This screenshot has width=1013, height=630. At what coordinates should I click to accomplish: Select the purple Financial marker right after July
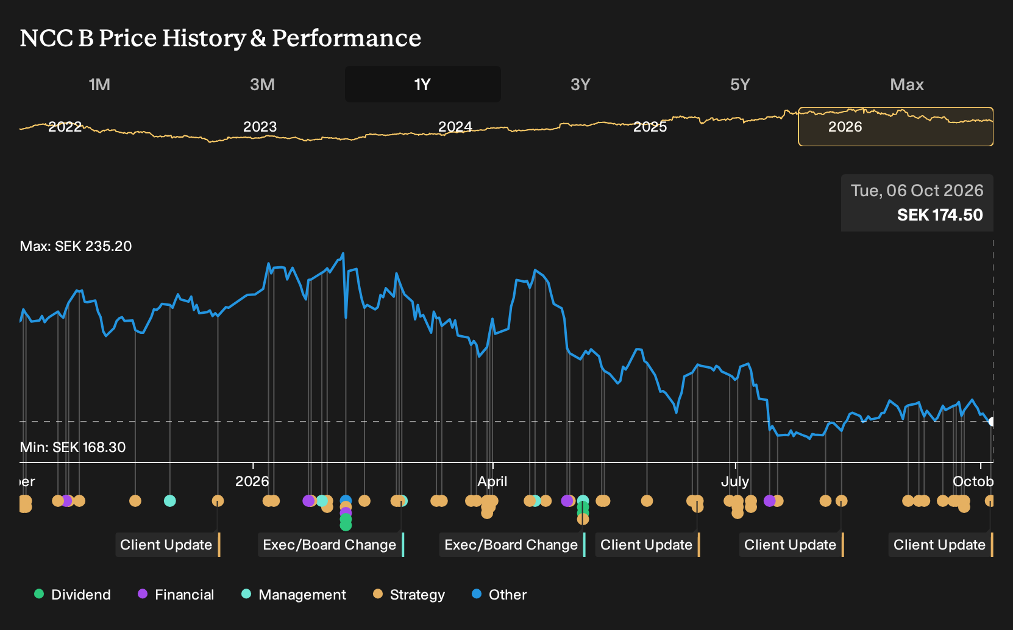pos(770,501)
